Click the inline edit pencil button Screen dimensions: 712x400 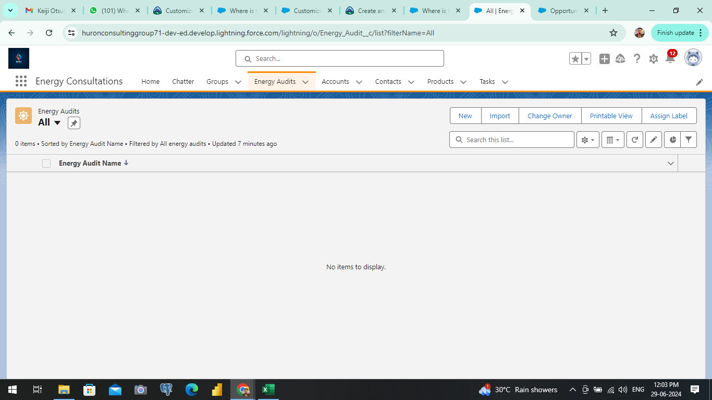pyautogui.click(x=654, y=140)
